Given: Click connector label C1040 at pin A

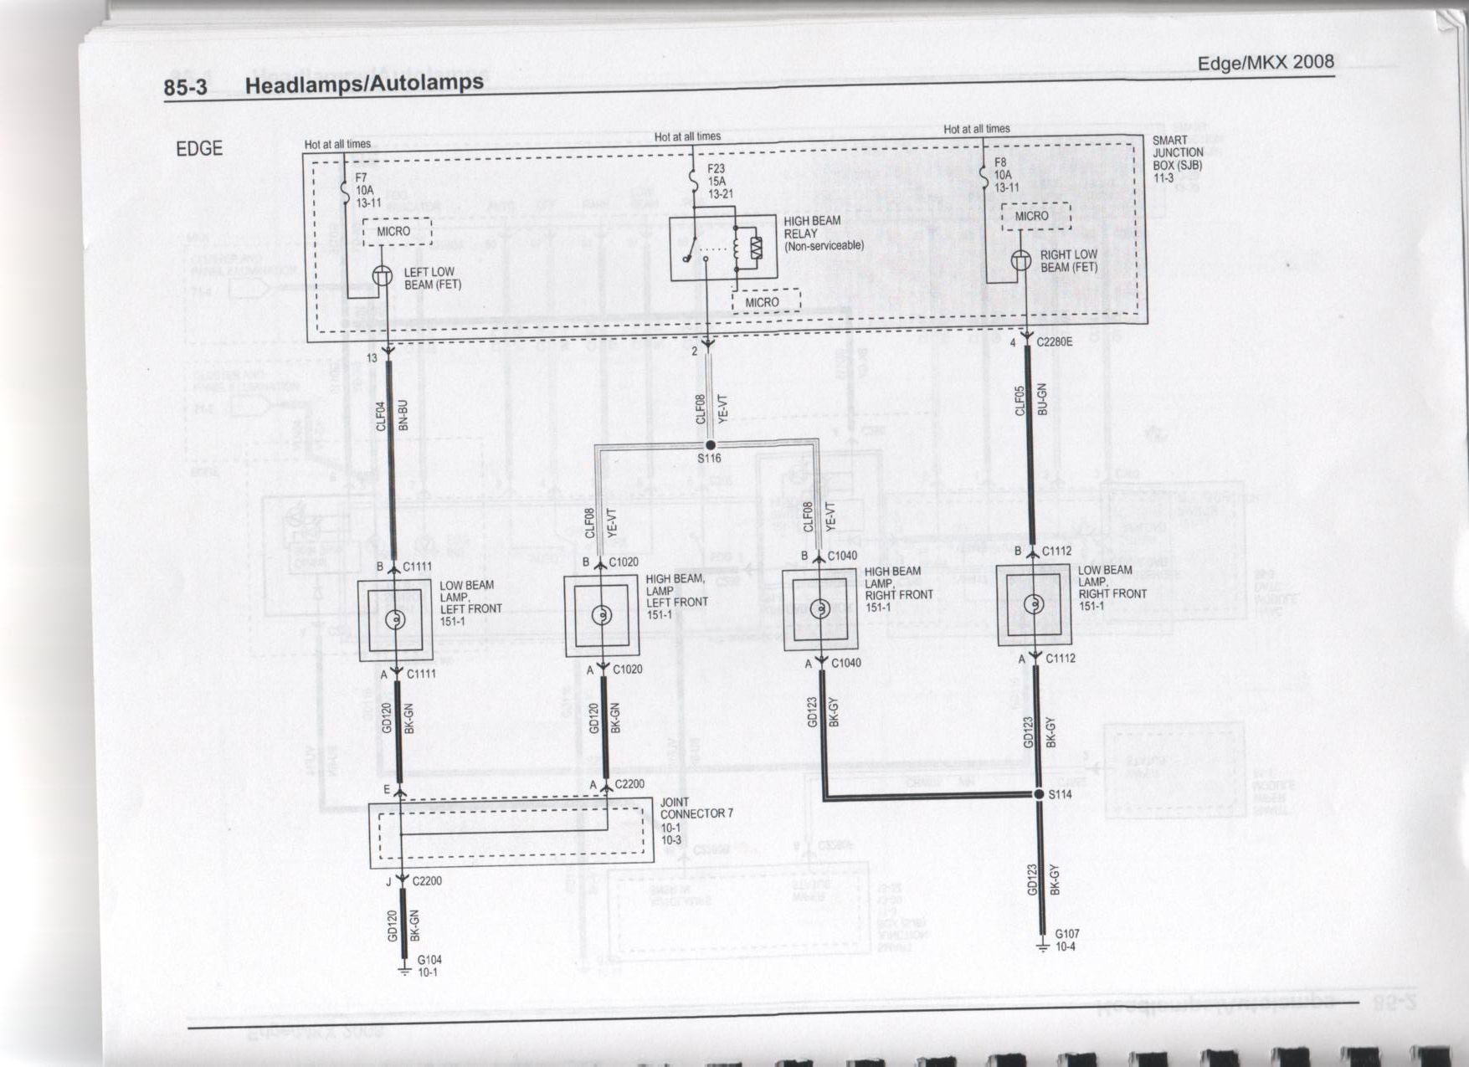Looking at the screenshot, I should pos(845,663).
